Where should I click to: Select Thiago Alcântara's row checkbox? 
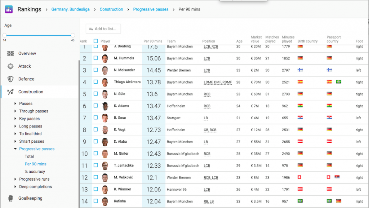coord(95,81)
